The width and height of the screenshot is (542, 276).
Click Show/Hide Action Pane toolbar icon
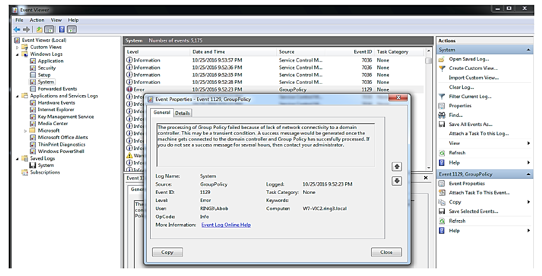(72, 30)
